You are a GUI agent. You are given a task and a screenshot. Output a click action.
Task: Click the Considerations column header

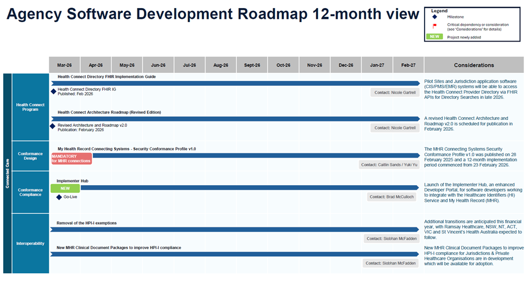[474, 65]
